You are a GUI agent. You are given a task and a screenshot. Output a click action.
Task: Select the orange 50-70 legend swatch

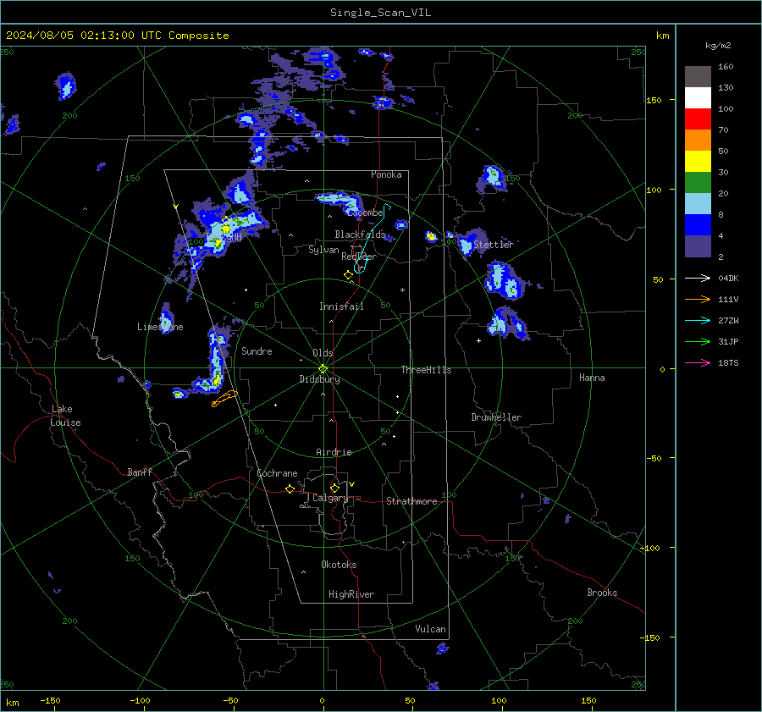[x=698, y=140]
